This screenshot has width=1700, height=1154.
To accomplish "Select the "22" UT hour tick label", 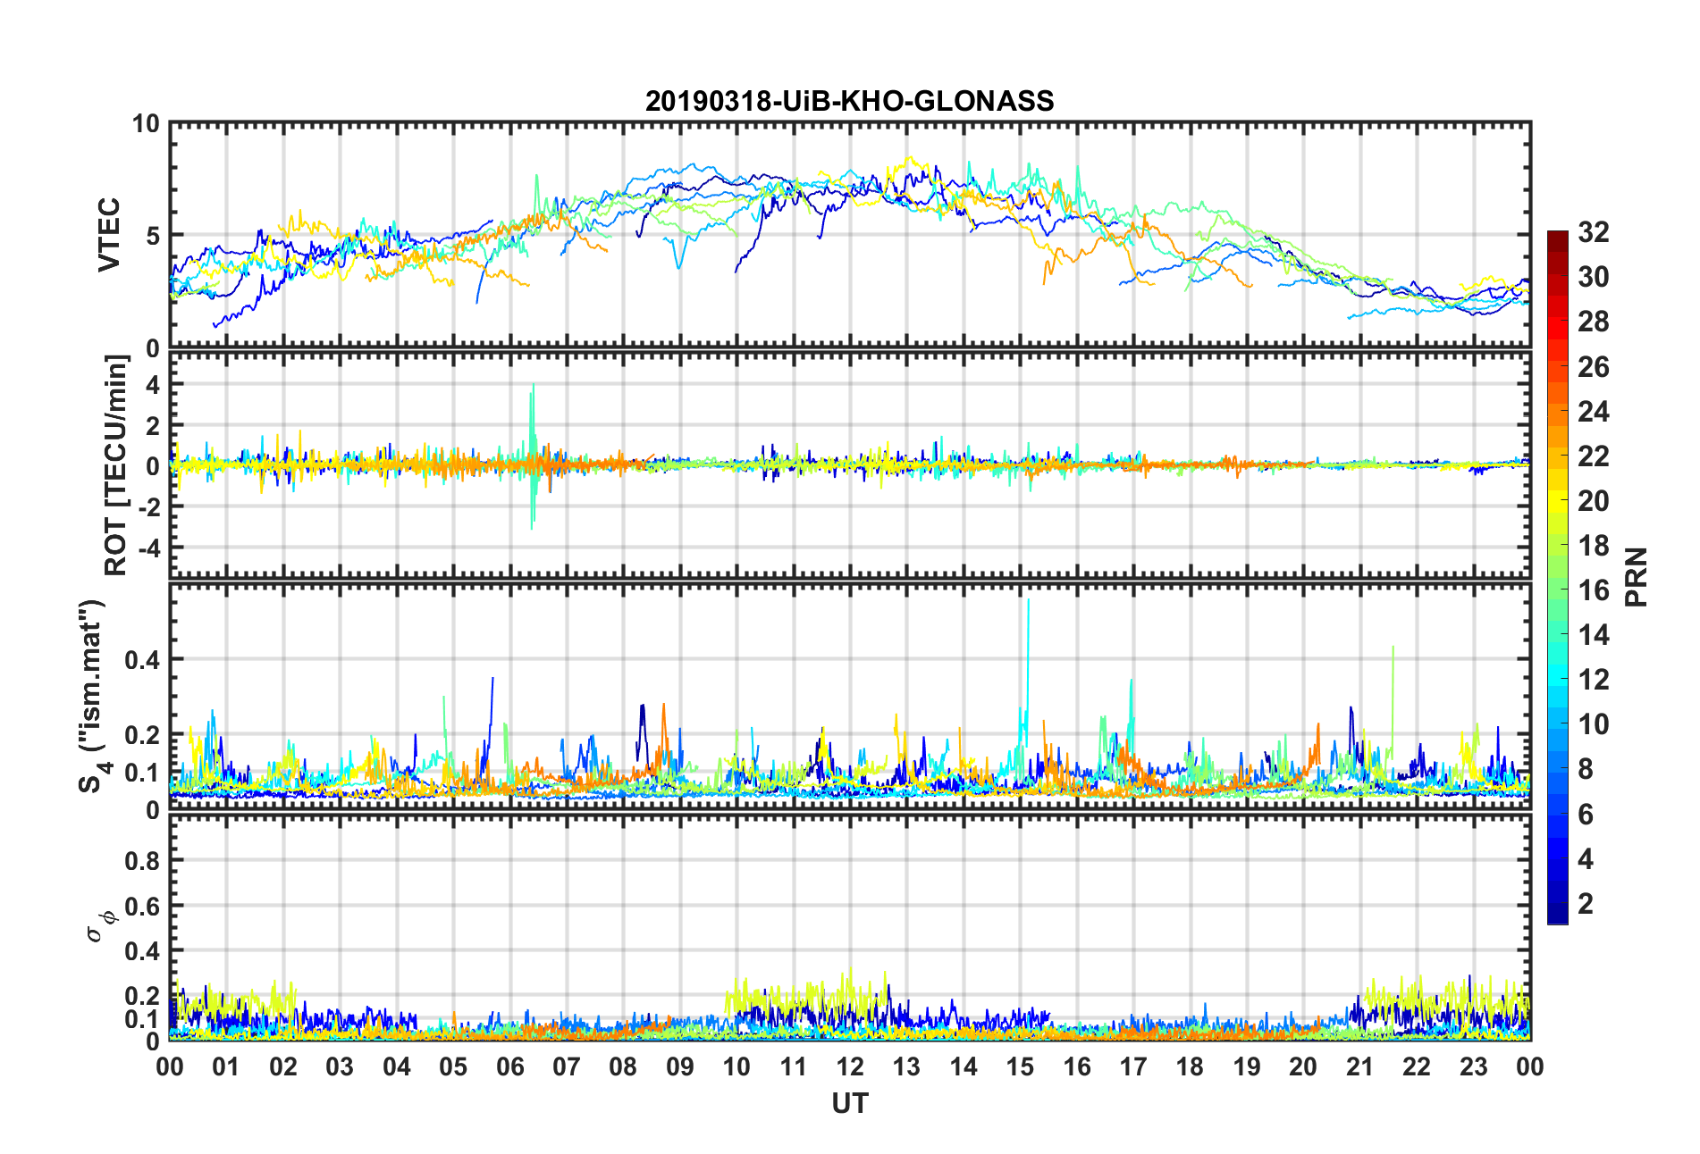I will point(1417,1066).
